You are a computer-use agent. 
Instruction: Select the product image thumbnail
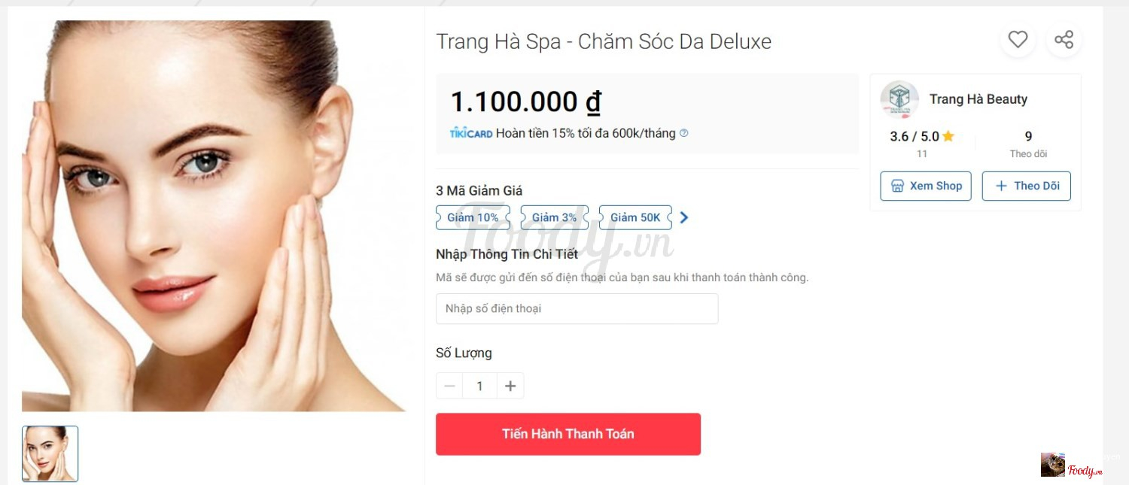click(x=50, y=453)
